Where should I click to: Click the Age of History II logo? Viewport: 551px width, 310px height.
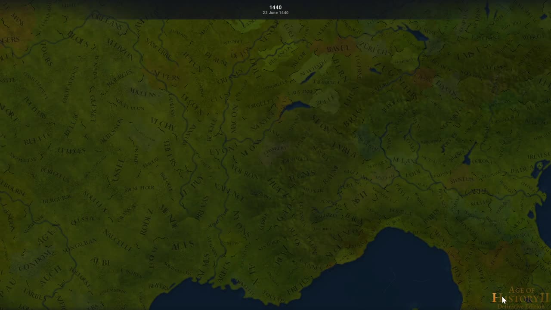(x=521, y=297)
